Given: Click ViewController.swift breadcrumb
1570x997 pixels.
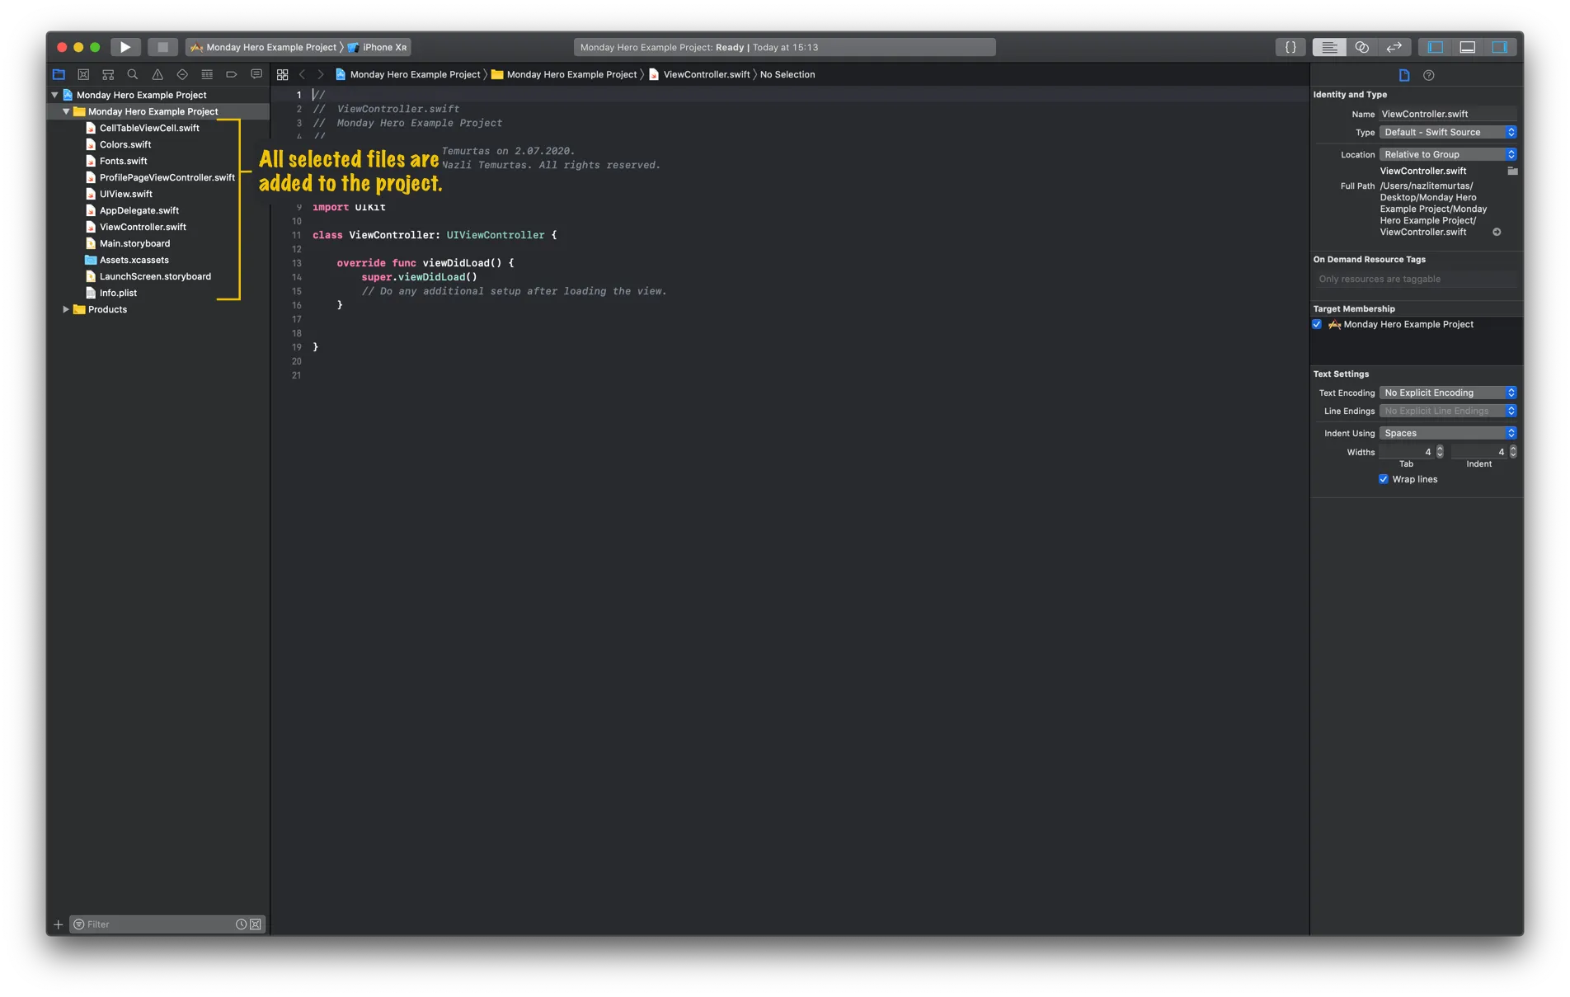Looking at the screenshot, I should [699, 74].
